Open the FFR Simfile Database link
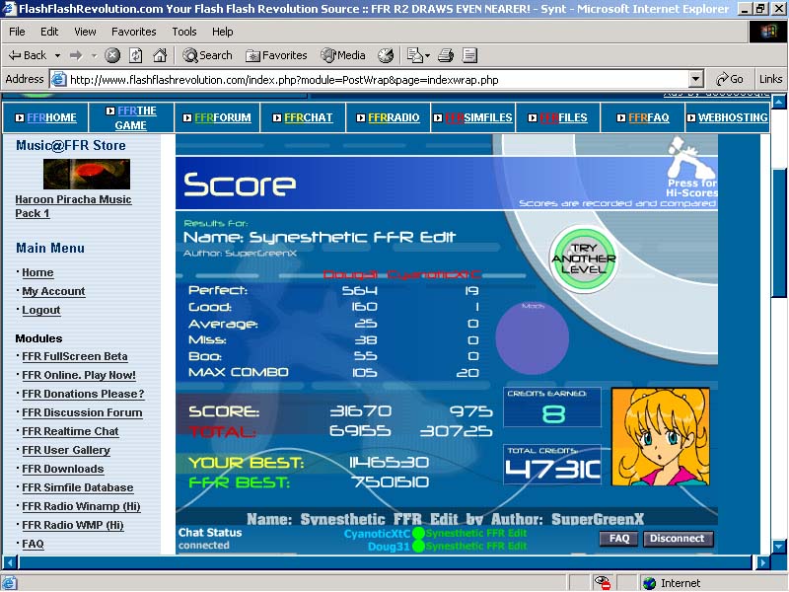The image size is (789, 592). tap(78, 487)
